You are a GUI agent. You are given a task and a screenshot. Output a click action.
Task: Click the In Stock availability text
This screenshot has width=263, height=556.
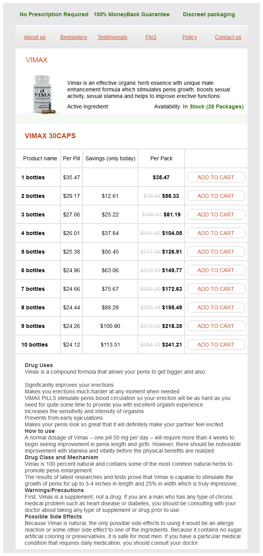pos(213,106)
